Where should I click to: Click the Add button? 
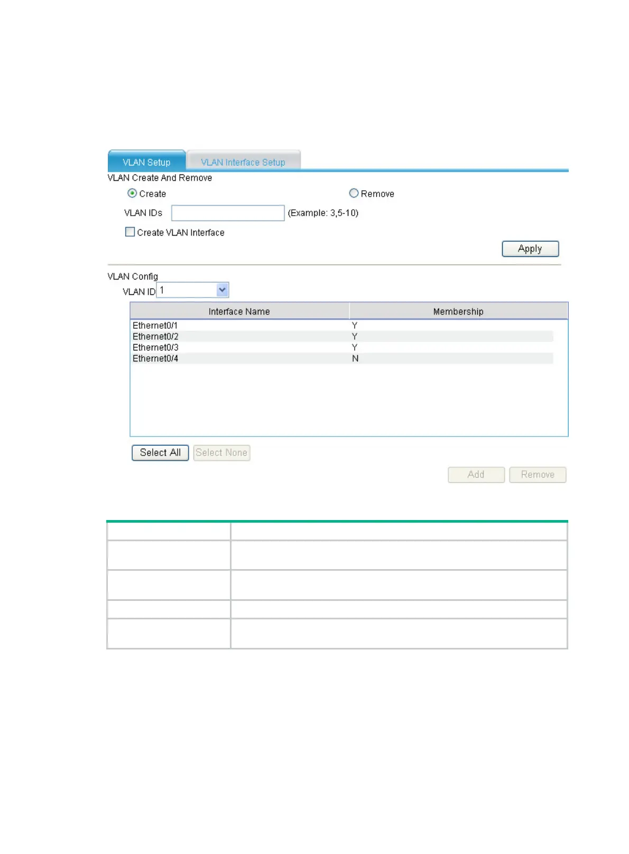(476, 475)
